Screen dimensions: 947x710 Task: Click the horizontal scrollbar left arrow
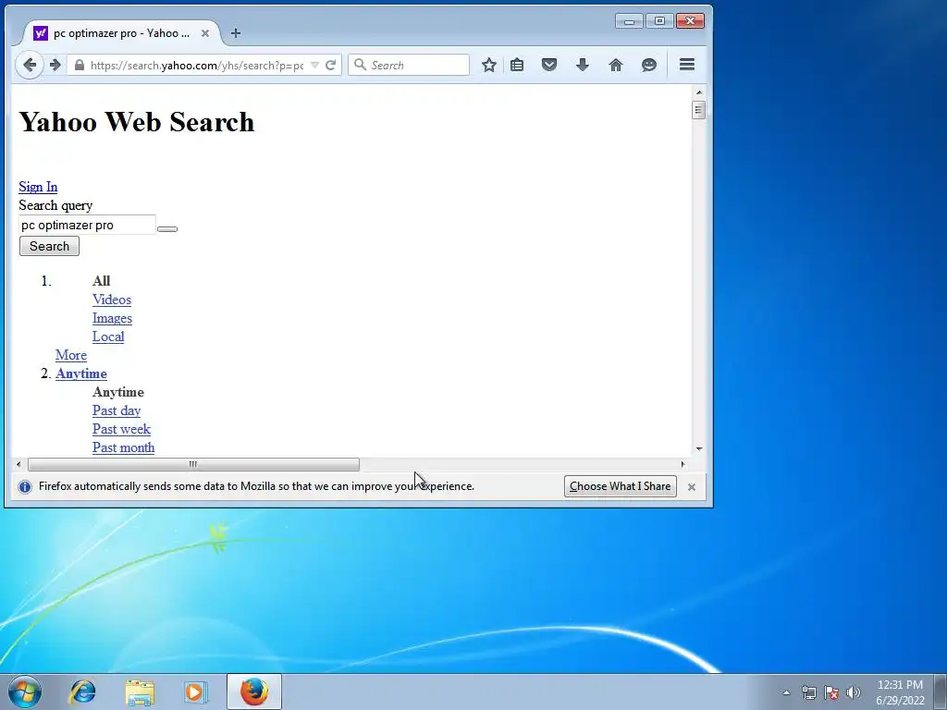pos(18,464)
